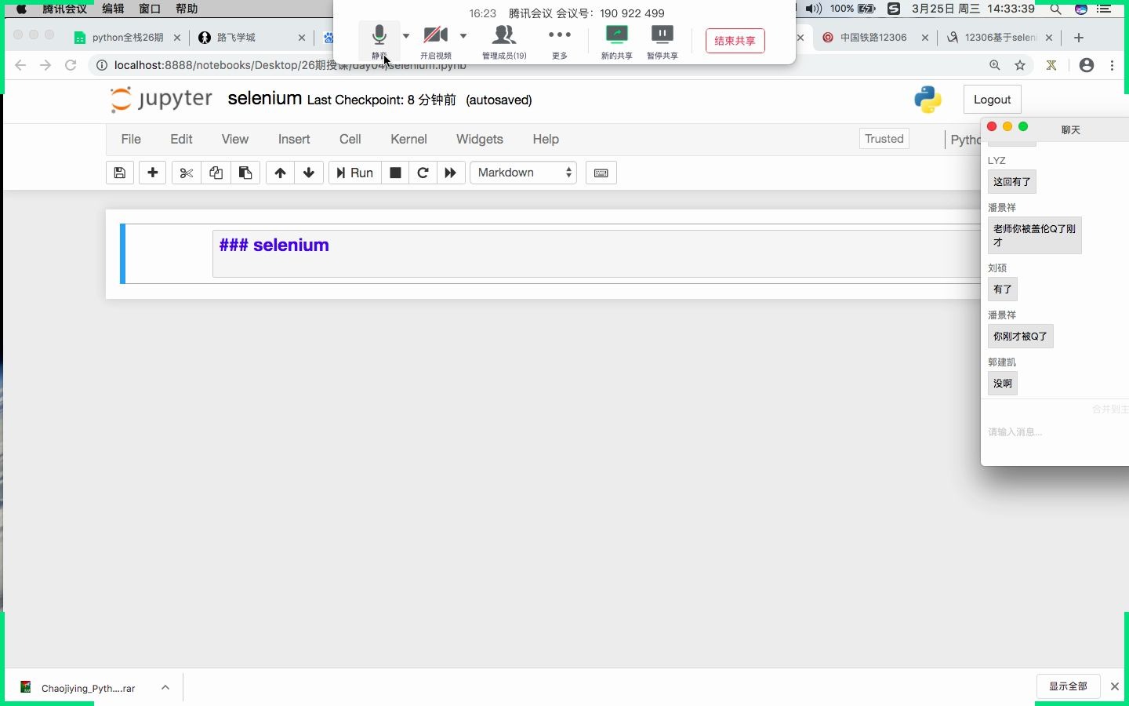Click the chat message 你刚才被Q了

[1021, 337]
